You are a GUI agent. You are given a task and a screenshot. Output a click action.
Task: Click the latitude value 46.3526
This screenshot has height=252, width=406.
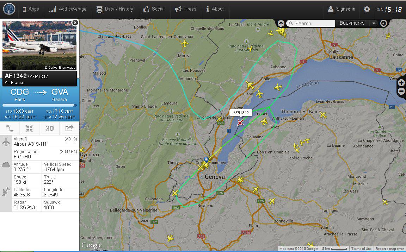point(22,195)
